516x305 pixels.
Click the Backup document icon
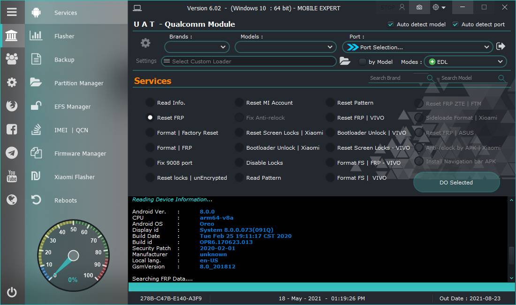[36, 59]
